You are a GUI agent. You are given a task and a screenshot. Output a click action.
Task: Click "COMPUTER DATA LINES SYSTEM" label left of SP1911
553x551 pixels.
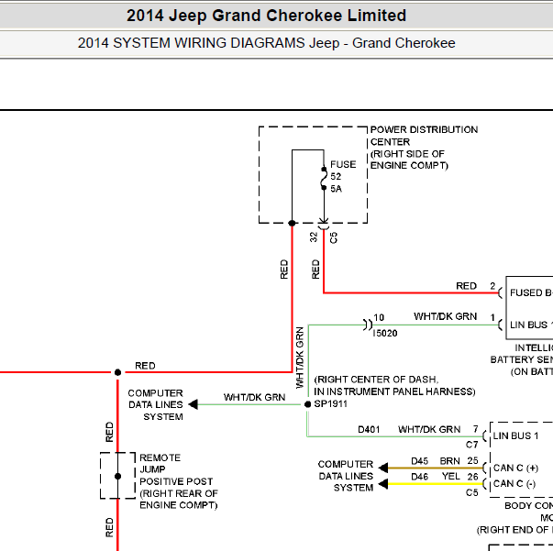point(156,404)
